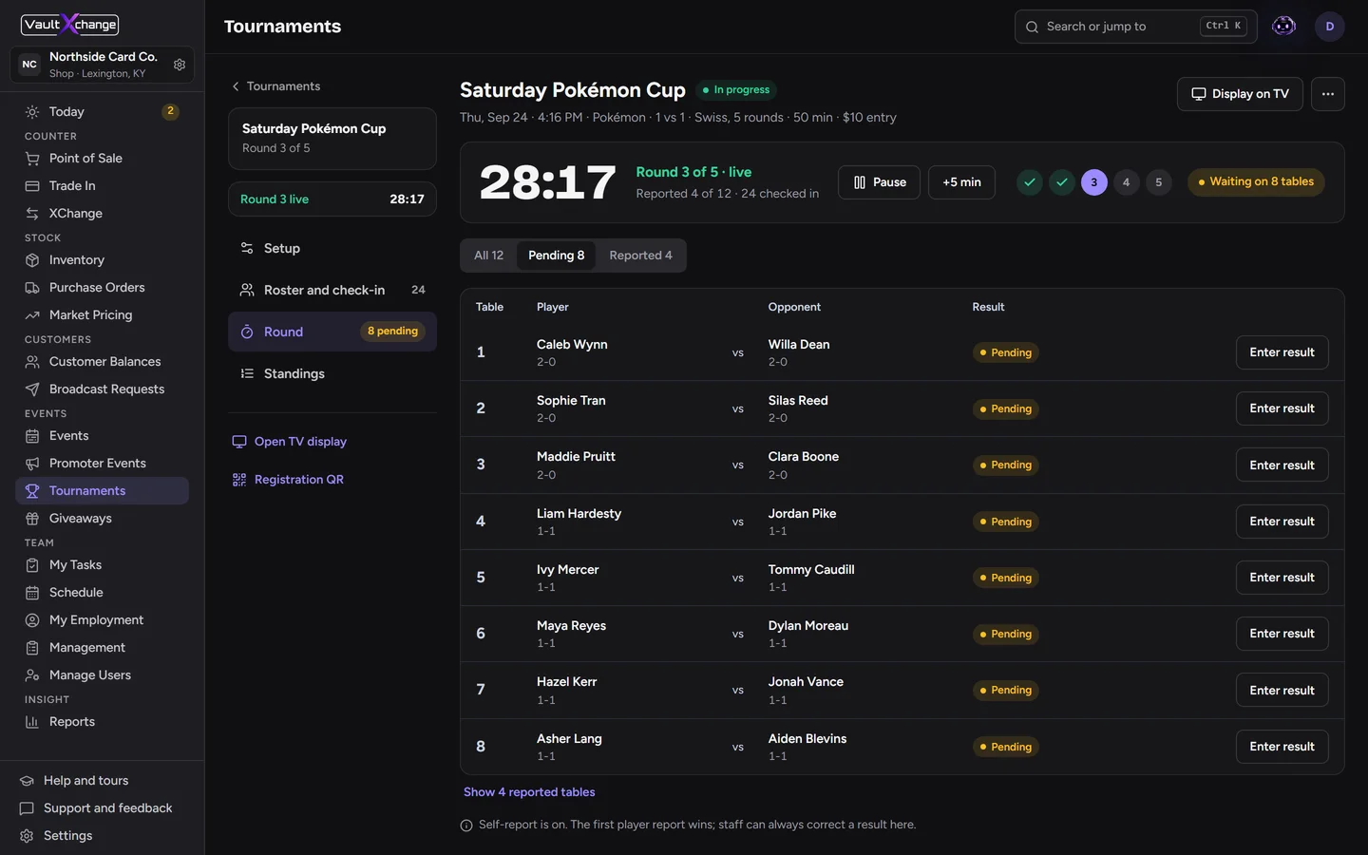Click the Events calendar icon

coord(32,435)
